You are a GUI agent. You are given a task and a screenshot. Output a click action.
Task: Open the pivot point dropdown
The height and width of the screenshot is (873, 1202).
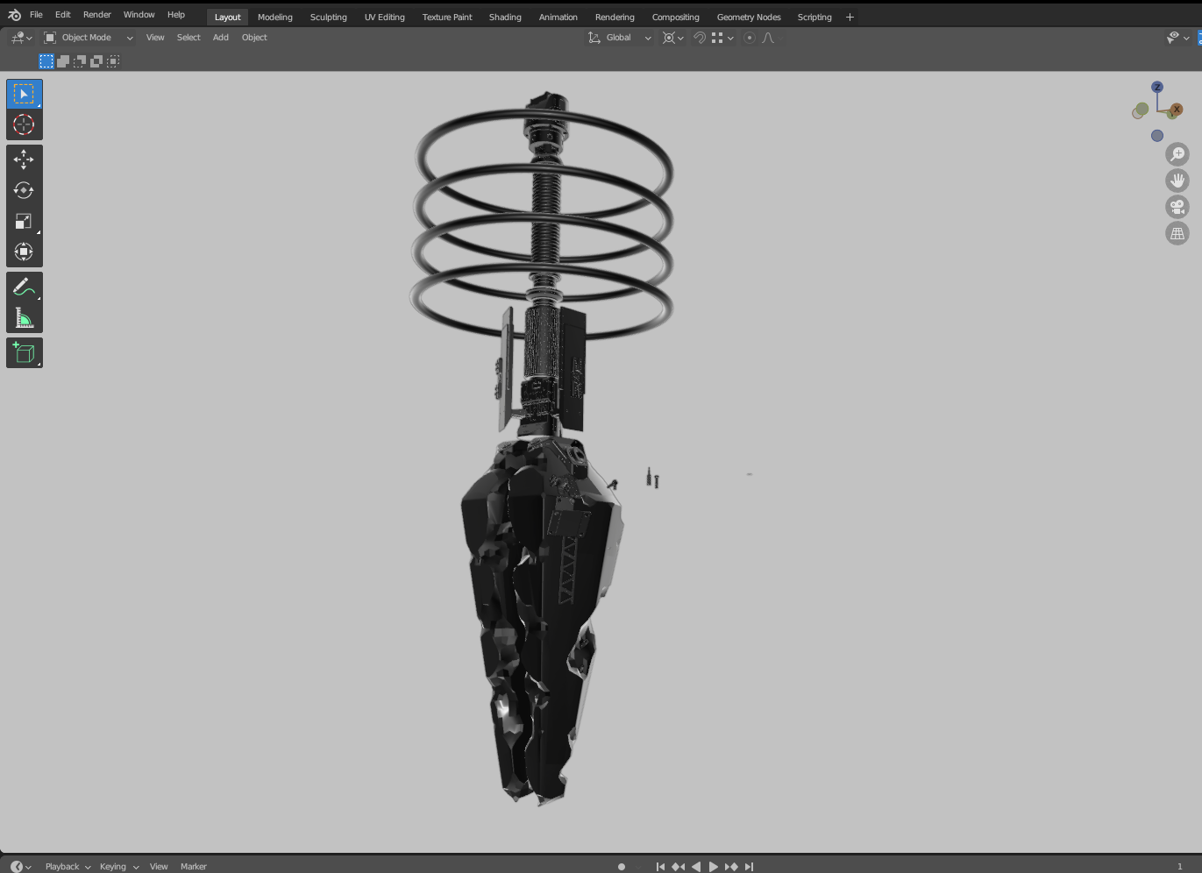tap(673, 38)
